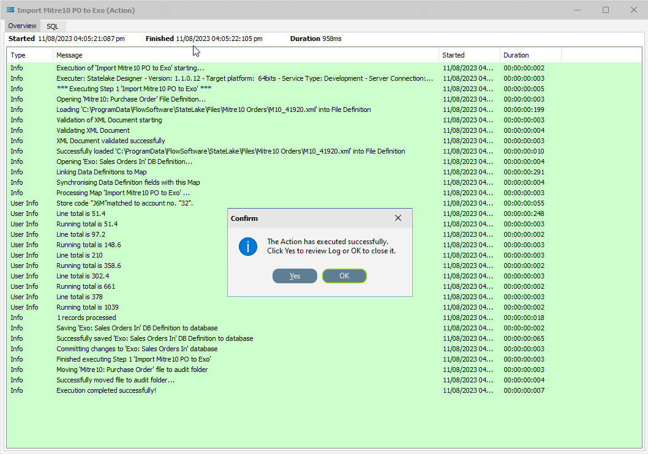Minimize the Import Mitre10 PO window
The image size is (648, 454).
578,10
